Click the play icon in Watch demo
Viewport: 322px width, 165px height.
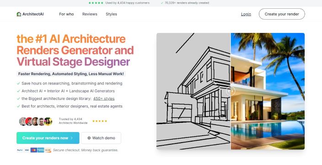click(89, 138)
